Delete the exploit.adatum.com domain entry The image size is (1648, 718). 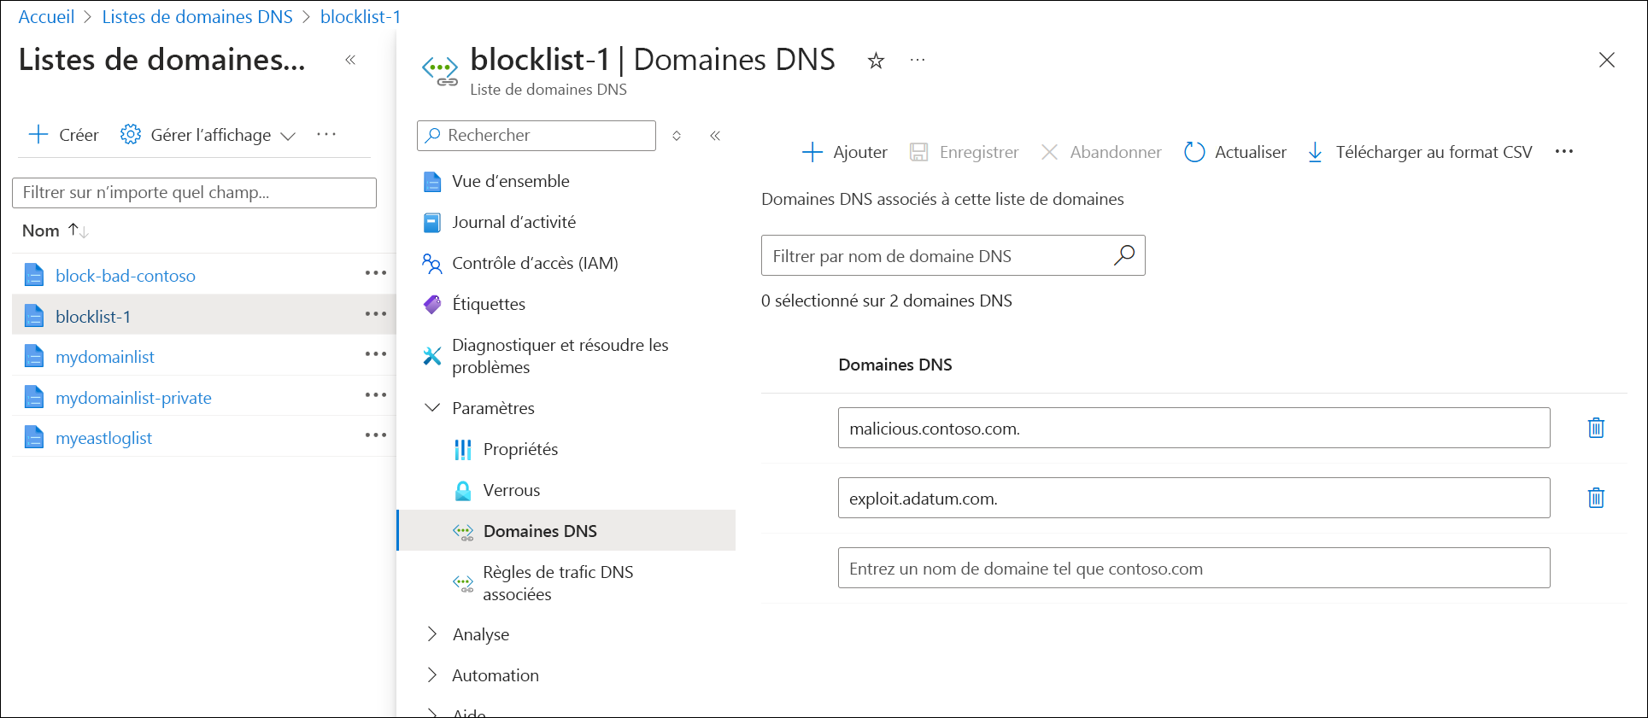click(x=1596, y=498)
